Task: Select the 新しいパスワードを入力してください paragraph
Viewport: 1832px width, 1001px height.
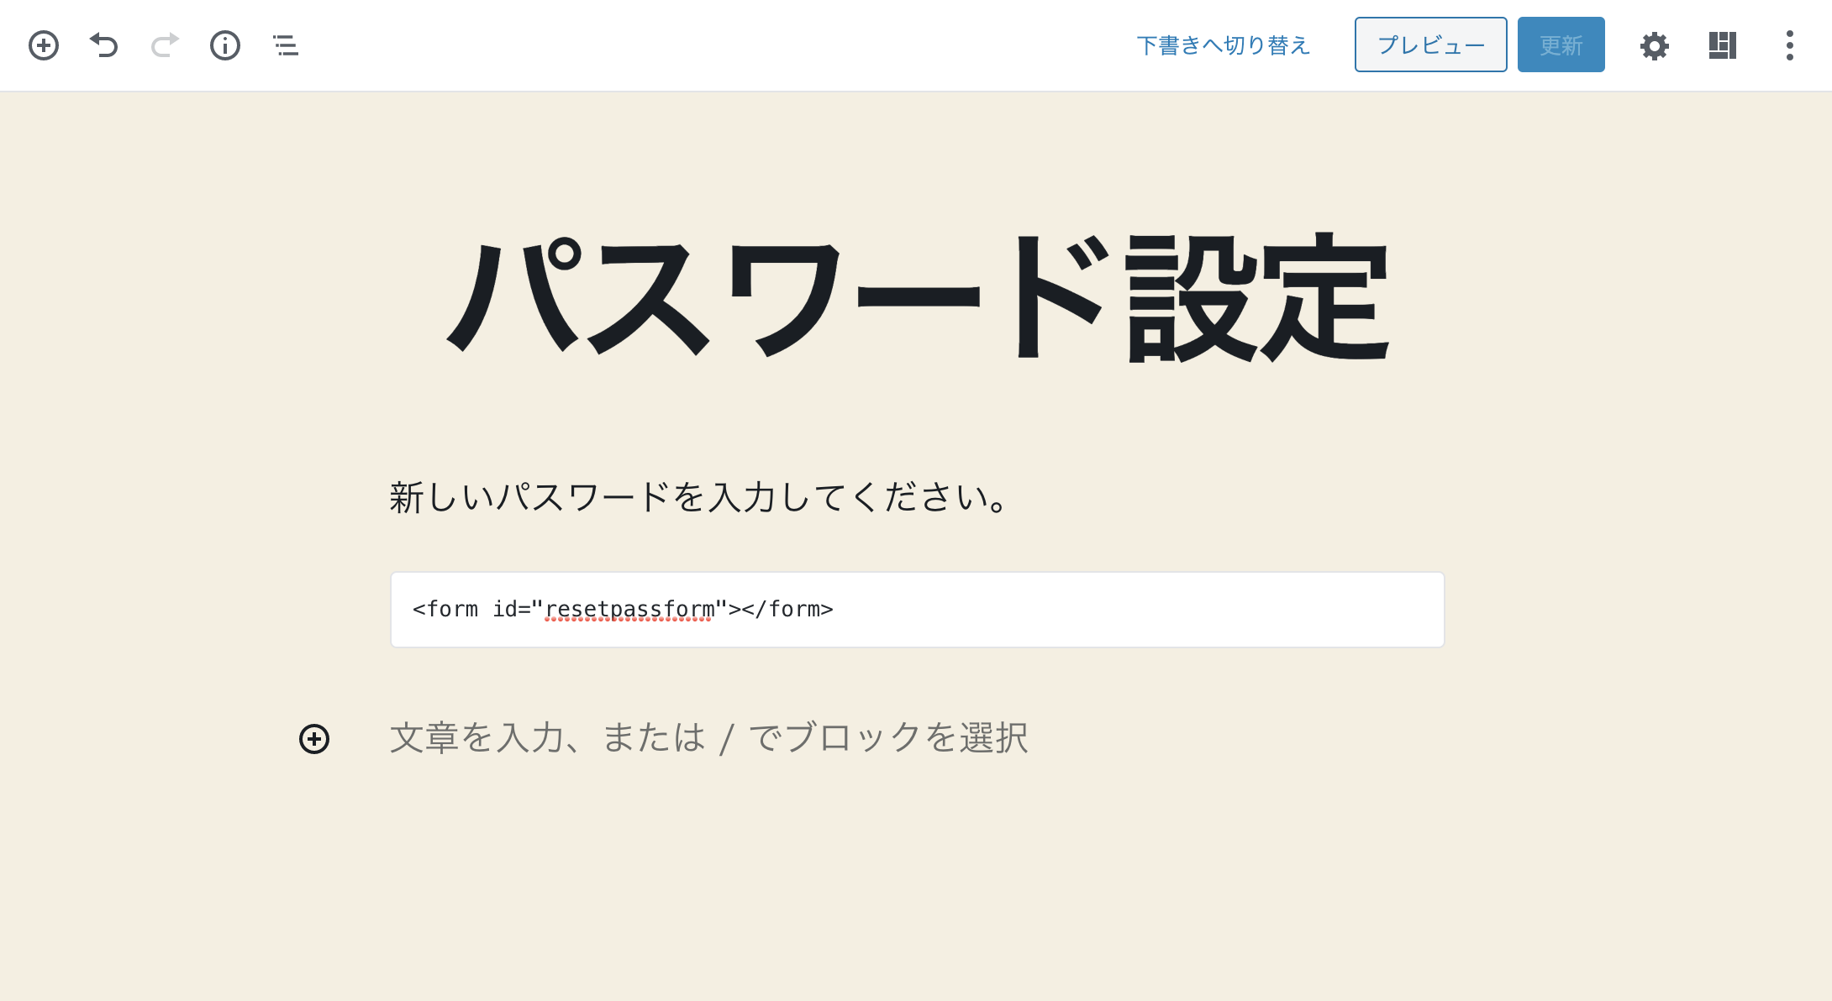Action: [x=696, y=497]
